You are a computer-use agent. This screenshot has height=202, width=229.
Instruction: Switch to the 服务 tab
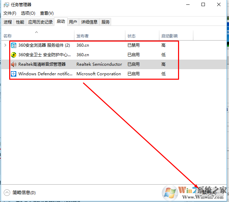pyautogui.click(x=105, y=22)
